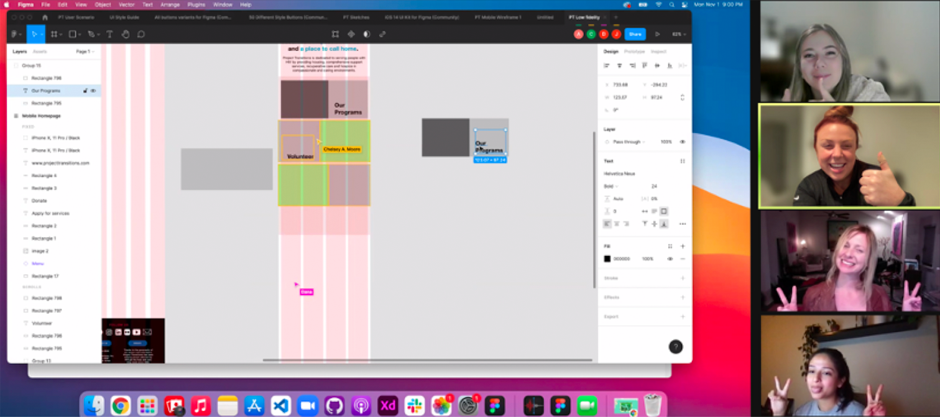Add an effect in Effects section

[x=683, y=297]
